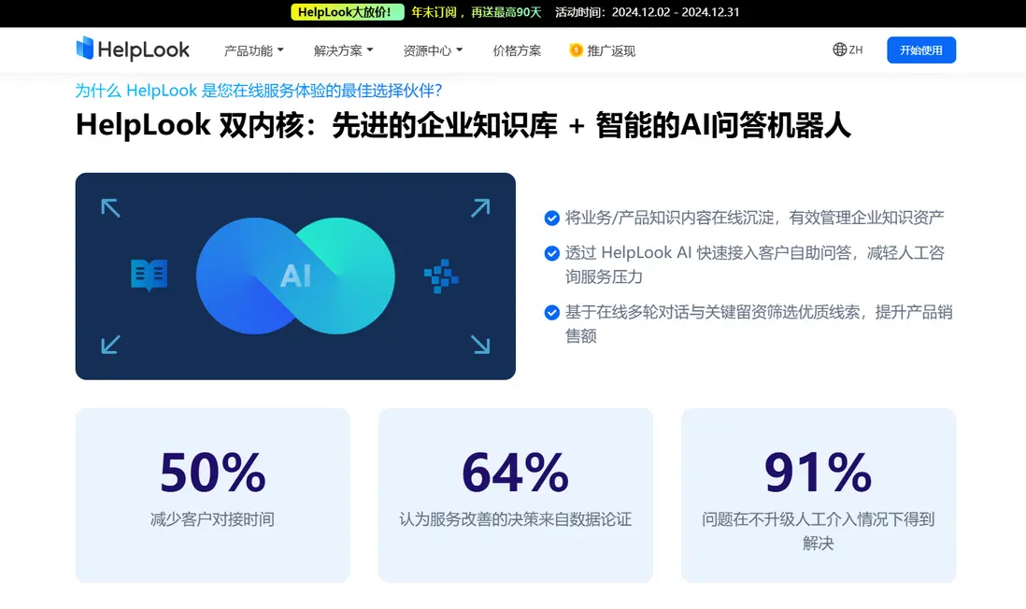Screen dimensions: 1026x609
Task: Click the HelpLook brand name text
Action: tap(143, 50)
